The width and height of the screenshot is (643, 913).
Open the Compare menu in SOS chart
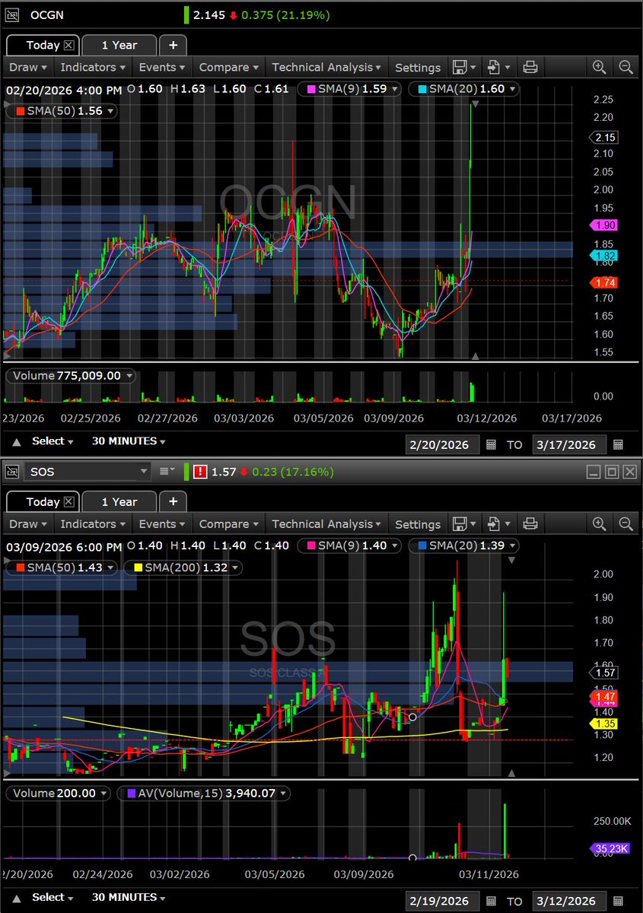pos(228,523)
